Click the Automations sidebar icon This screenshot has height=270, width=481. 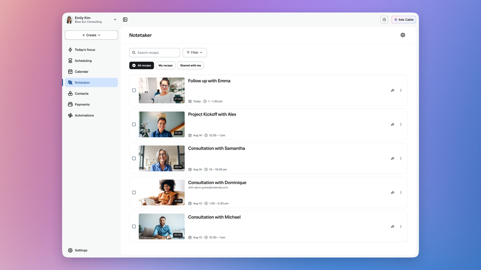tap(70, 115)
